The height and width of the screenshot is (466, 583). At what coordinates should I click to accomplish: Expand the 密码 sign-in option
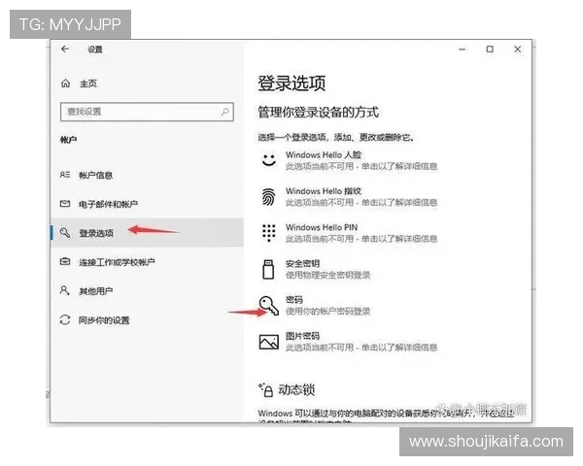tap(316, 306)
